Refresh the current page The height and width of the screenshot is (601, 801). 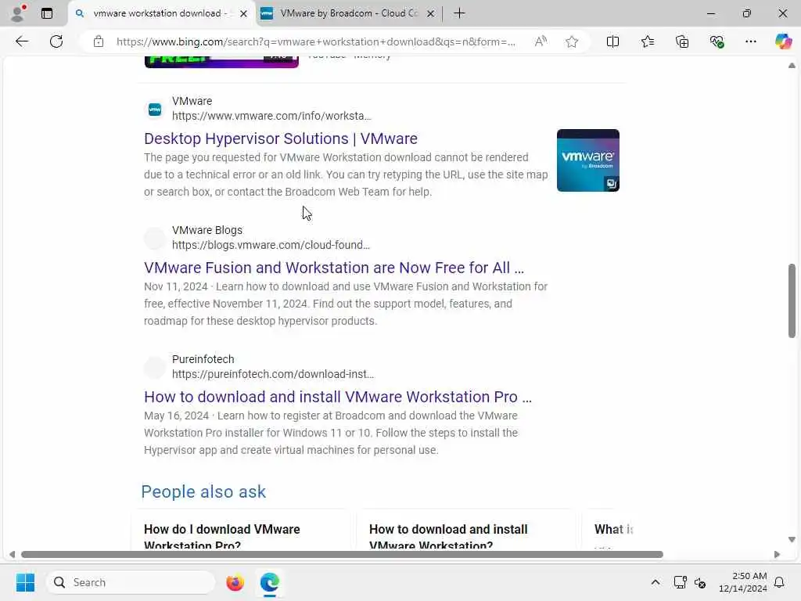pos(56,41)
